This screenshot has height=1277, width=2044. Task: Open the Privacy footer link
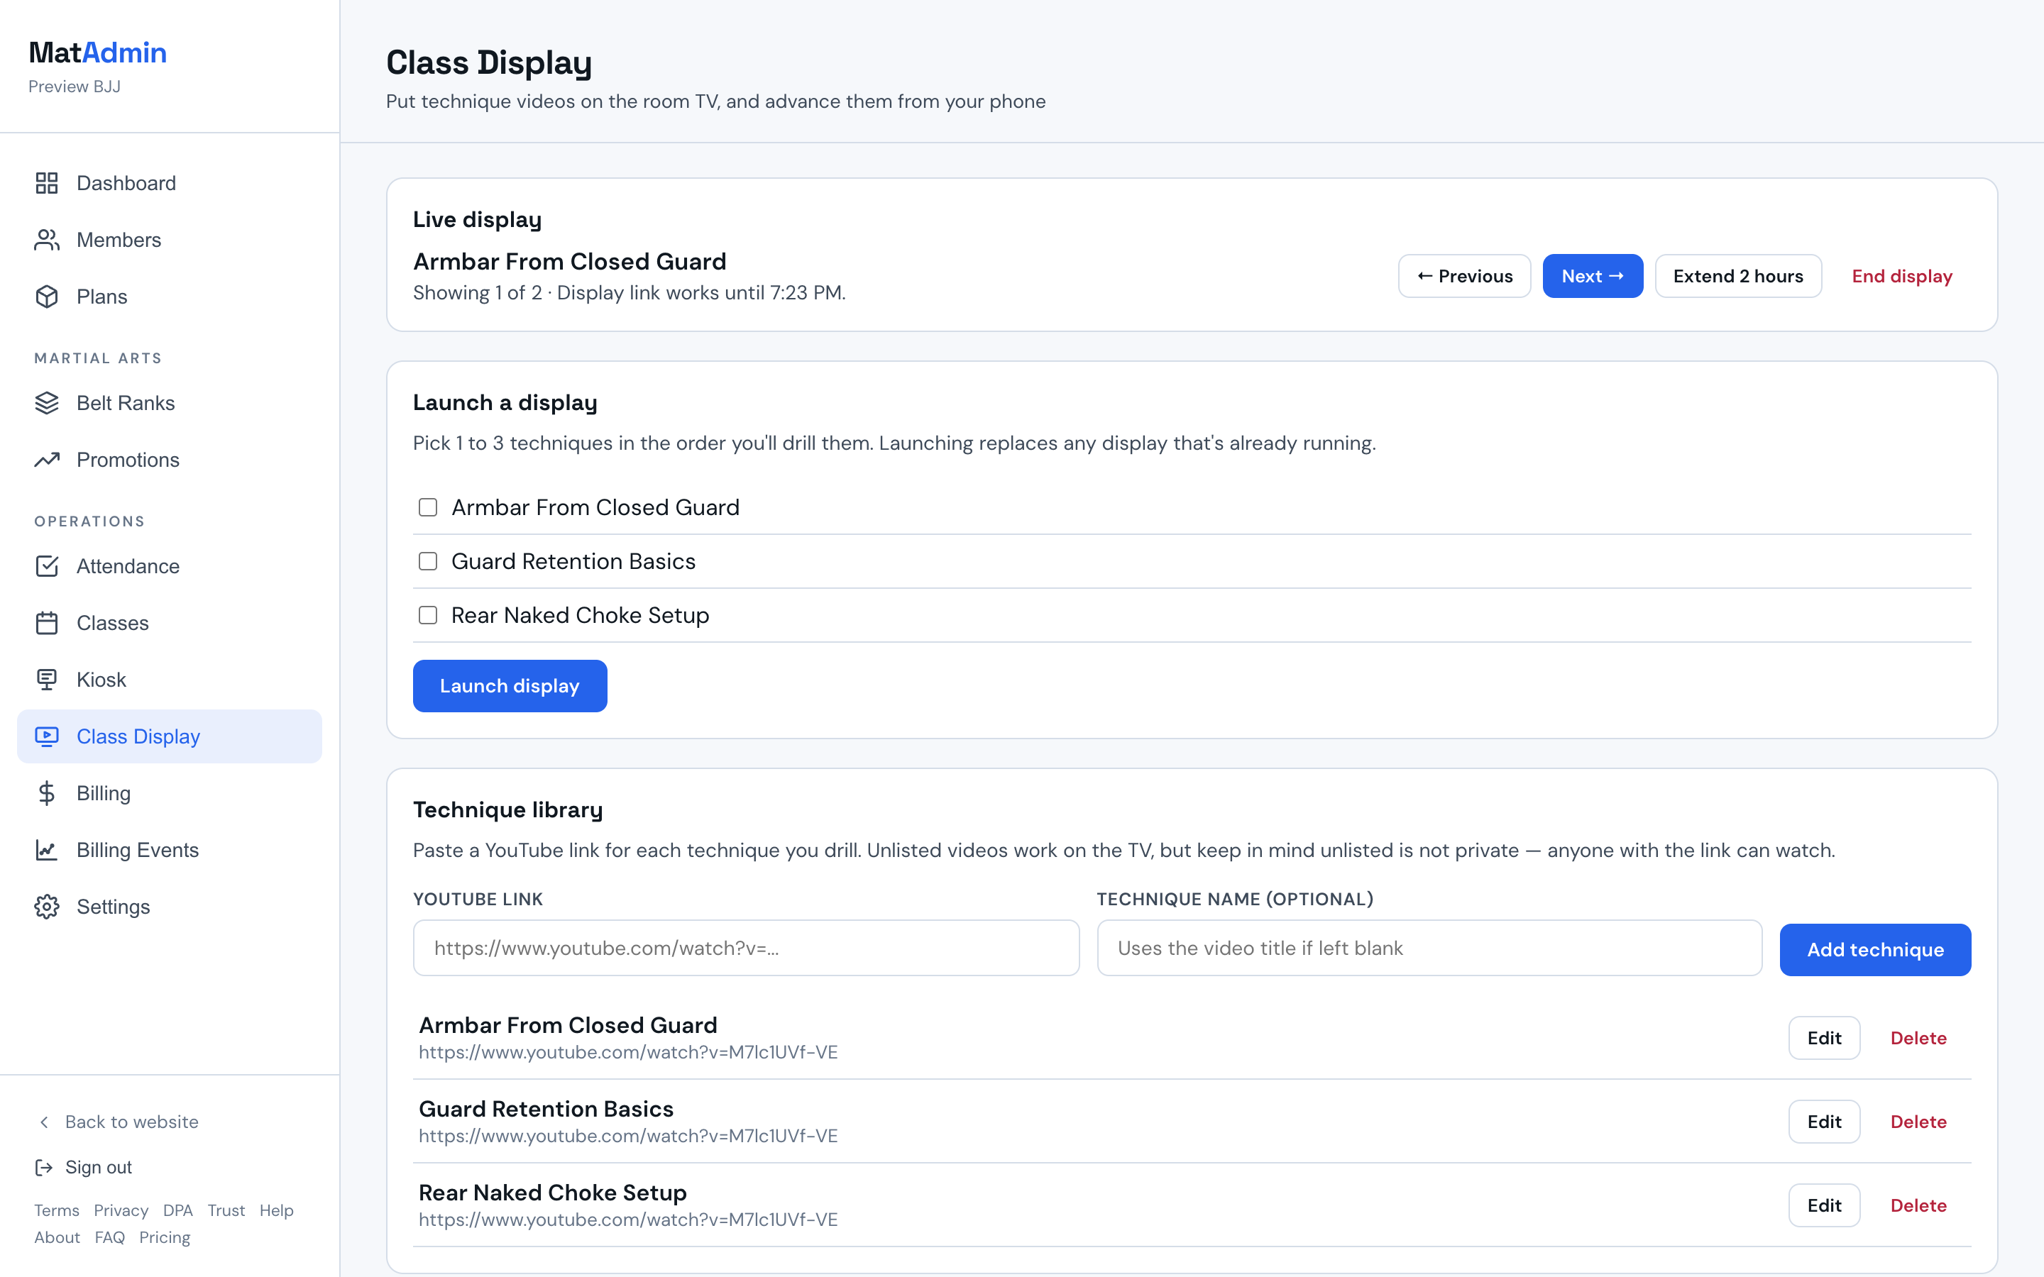click(121, 1210)
